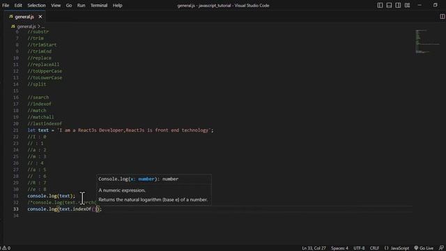Click the //split comment line
This screenshot has width=446, height=251.
click(37, 84)
